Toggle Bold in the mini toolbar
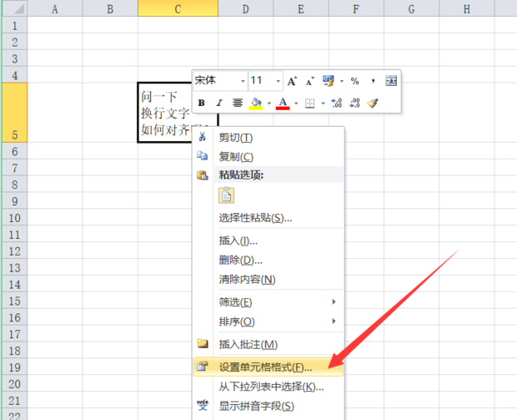Image resolution: width=517 pixels, height=420 pixels. [202, 103]
